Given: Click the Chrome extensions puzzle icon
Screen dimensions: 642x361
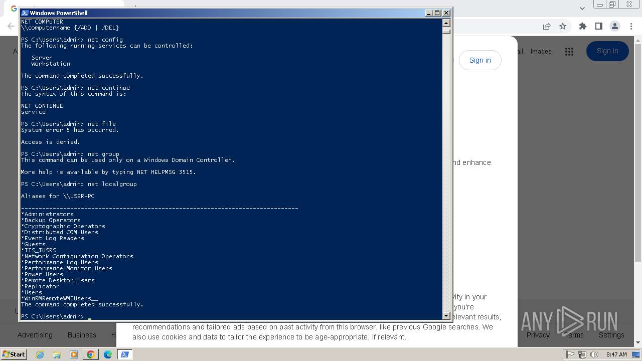Looking at the screenshot, I should coord(582,26).
